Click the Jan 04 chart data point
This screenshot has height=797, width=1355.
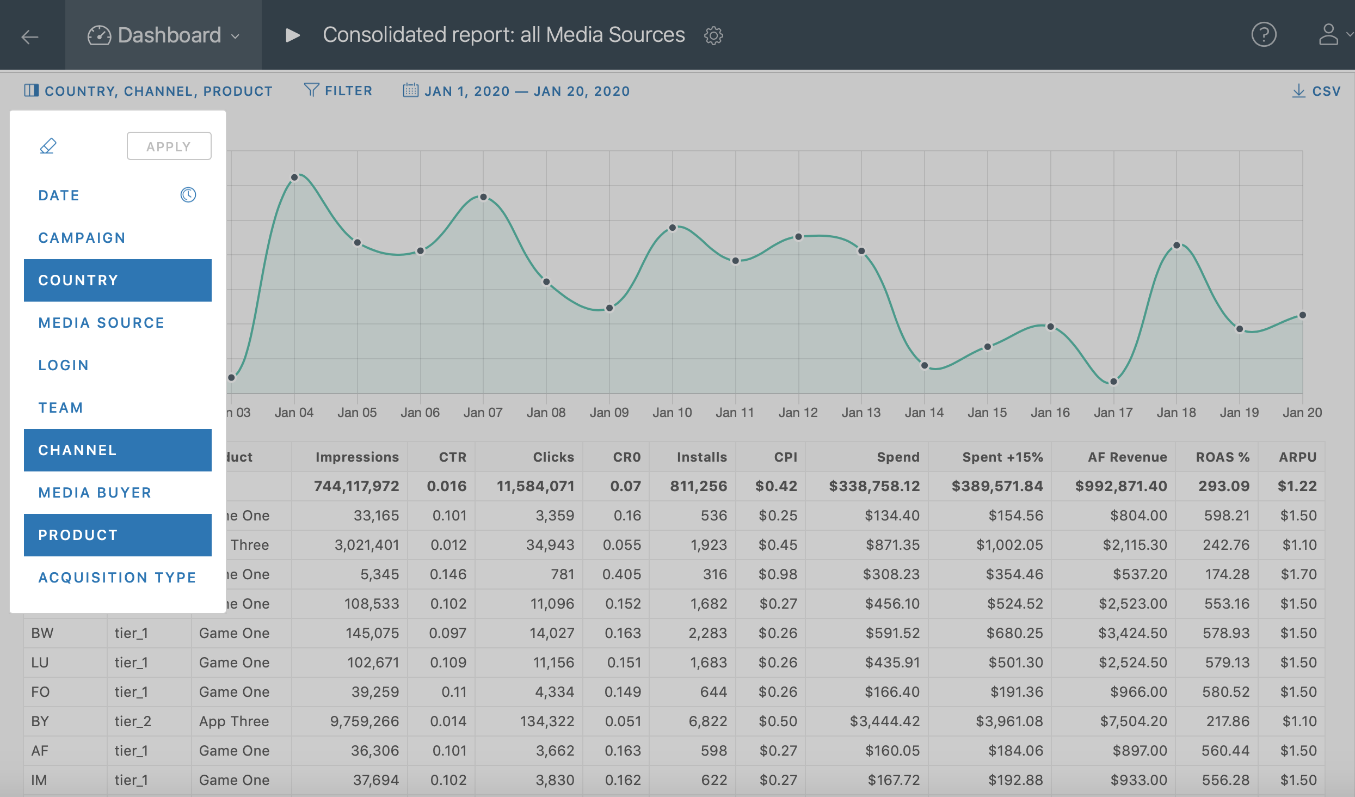(294, 177)
